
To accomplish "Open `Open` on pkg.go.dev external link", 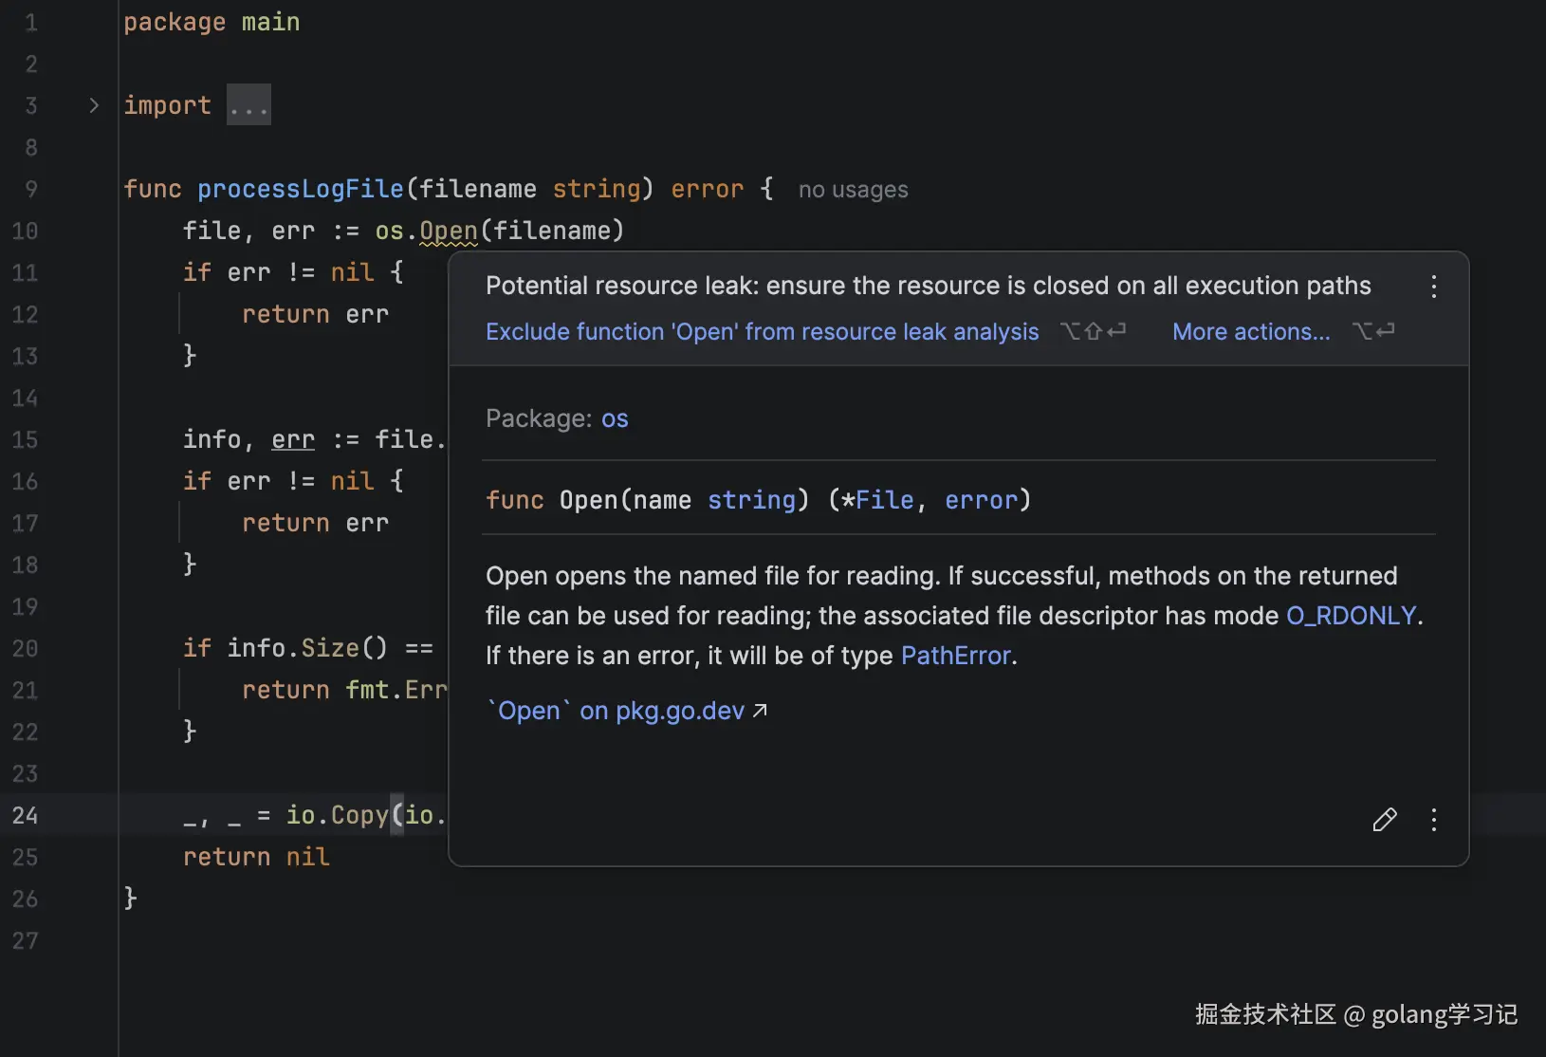I will (626, 711).
